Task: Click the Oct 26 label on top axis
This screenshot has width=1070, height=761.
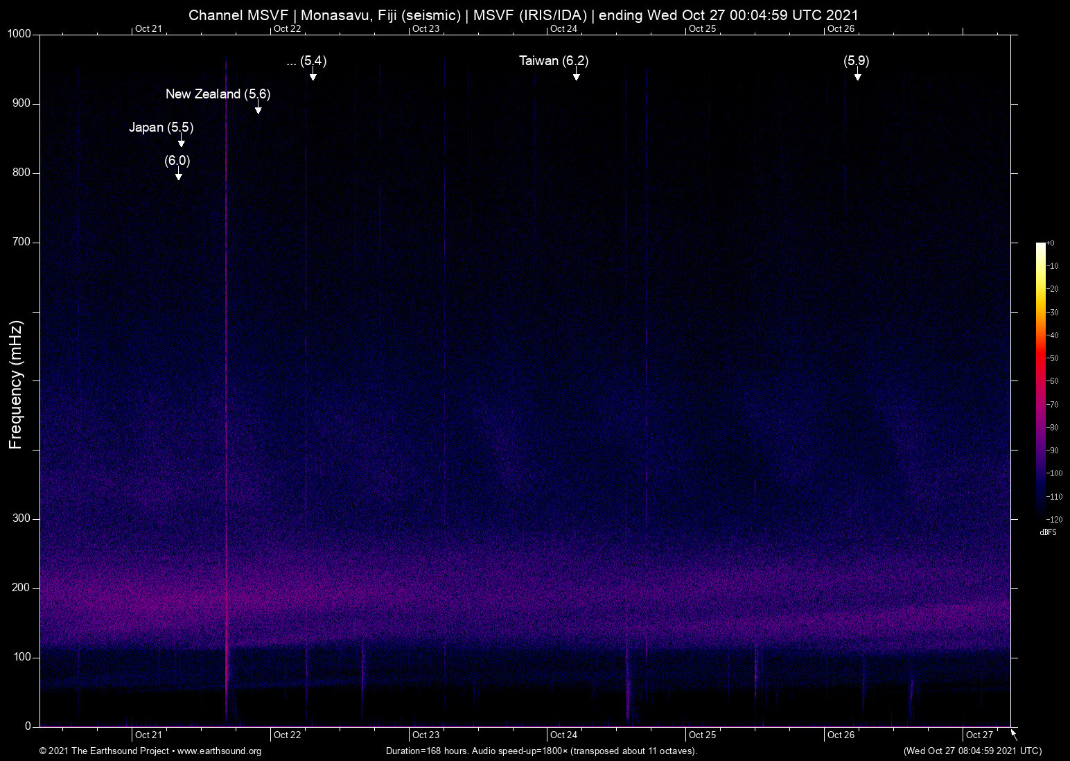Action: [x=841, y=28]
